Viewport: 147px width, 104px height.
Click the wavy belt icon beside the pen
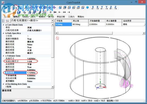(44, 12)
